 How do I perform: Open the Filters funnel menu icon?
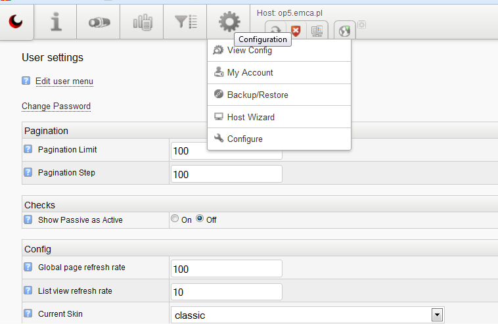186,22
